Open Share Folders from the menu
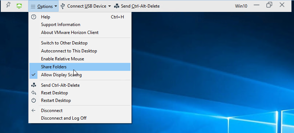This screenshot has width=294, height=133. point(80,67)
